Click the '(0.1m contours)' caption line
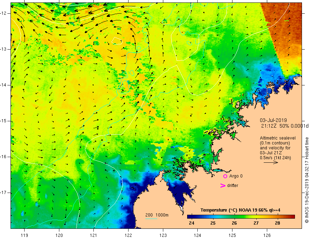Image resolution: width=309 pixels, height=239 pixels. (275, 143)
